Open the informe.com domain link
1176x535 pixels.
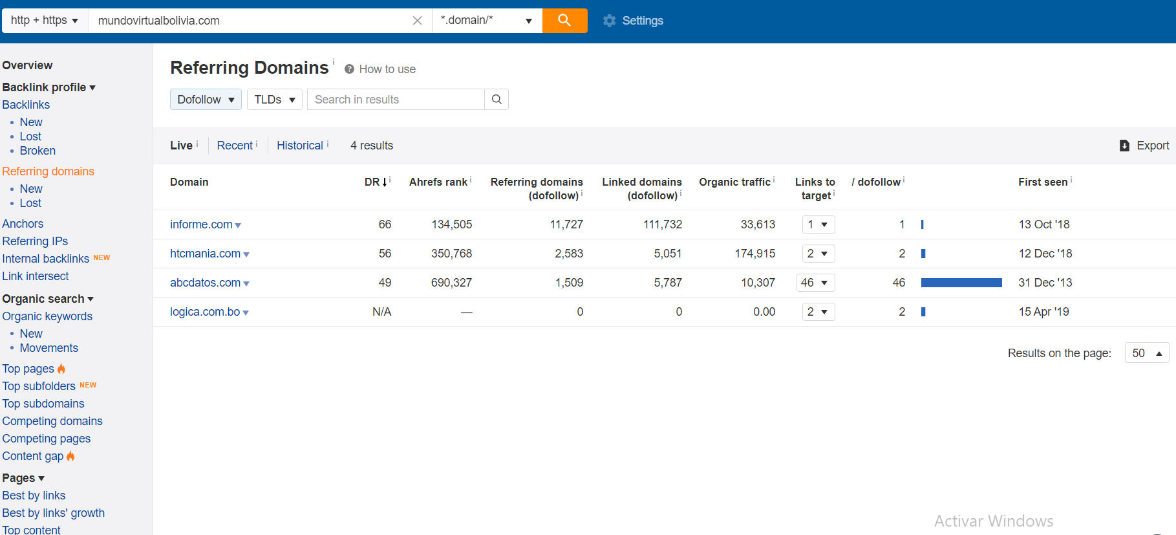[x=201, y=224]
